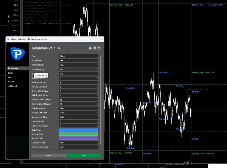Click the Pepperstone logo in the dialog sidebar

coord(18,53)
